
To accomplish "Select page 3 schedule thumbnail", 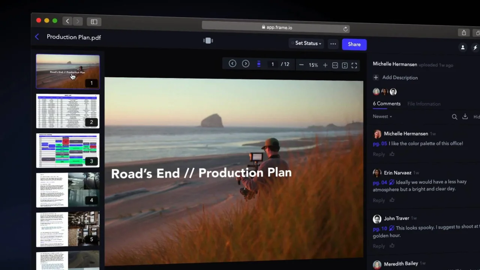I will click(x=67, y=150).
